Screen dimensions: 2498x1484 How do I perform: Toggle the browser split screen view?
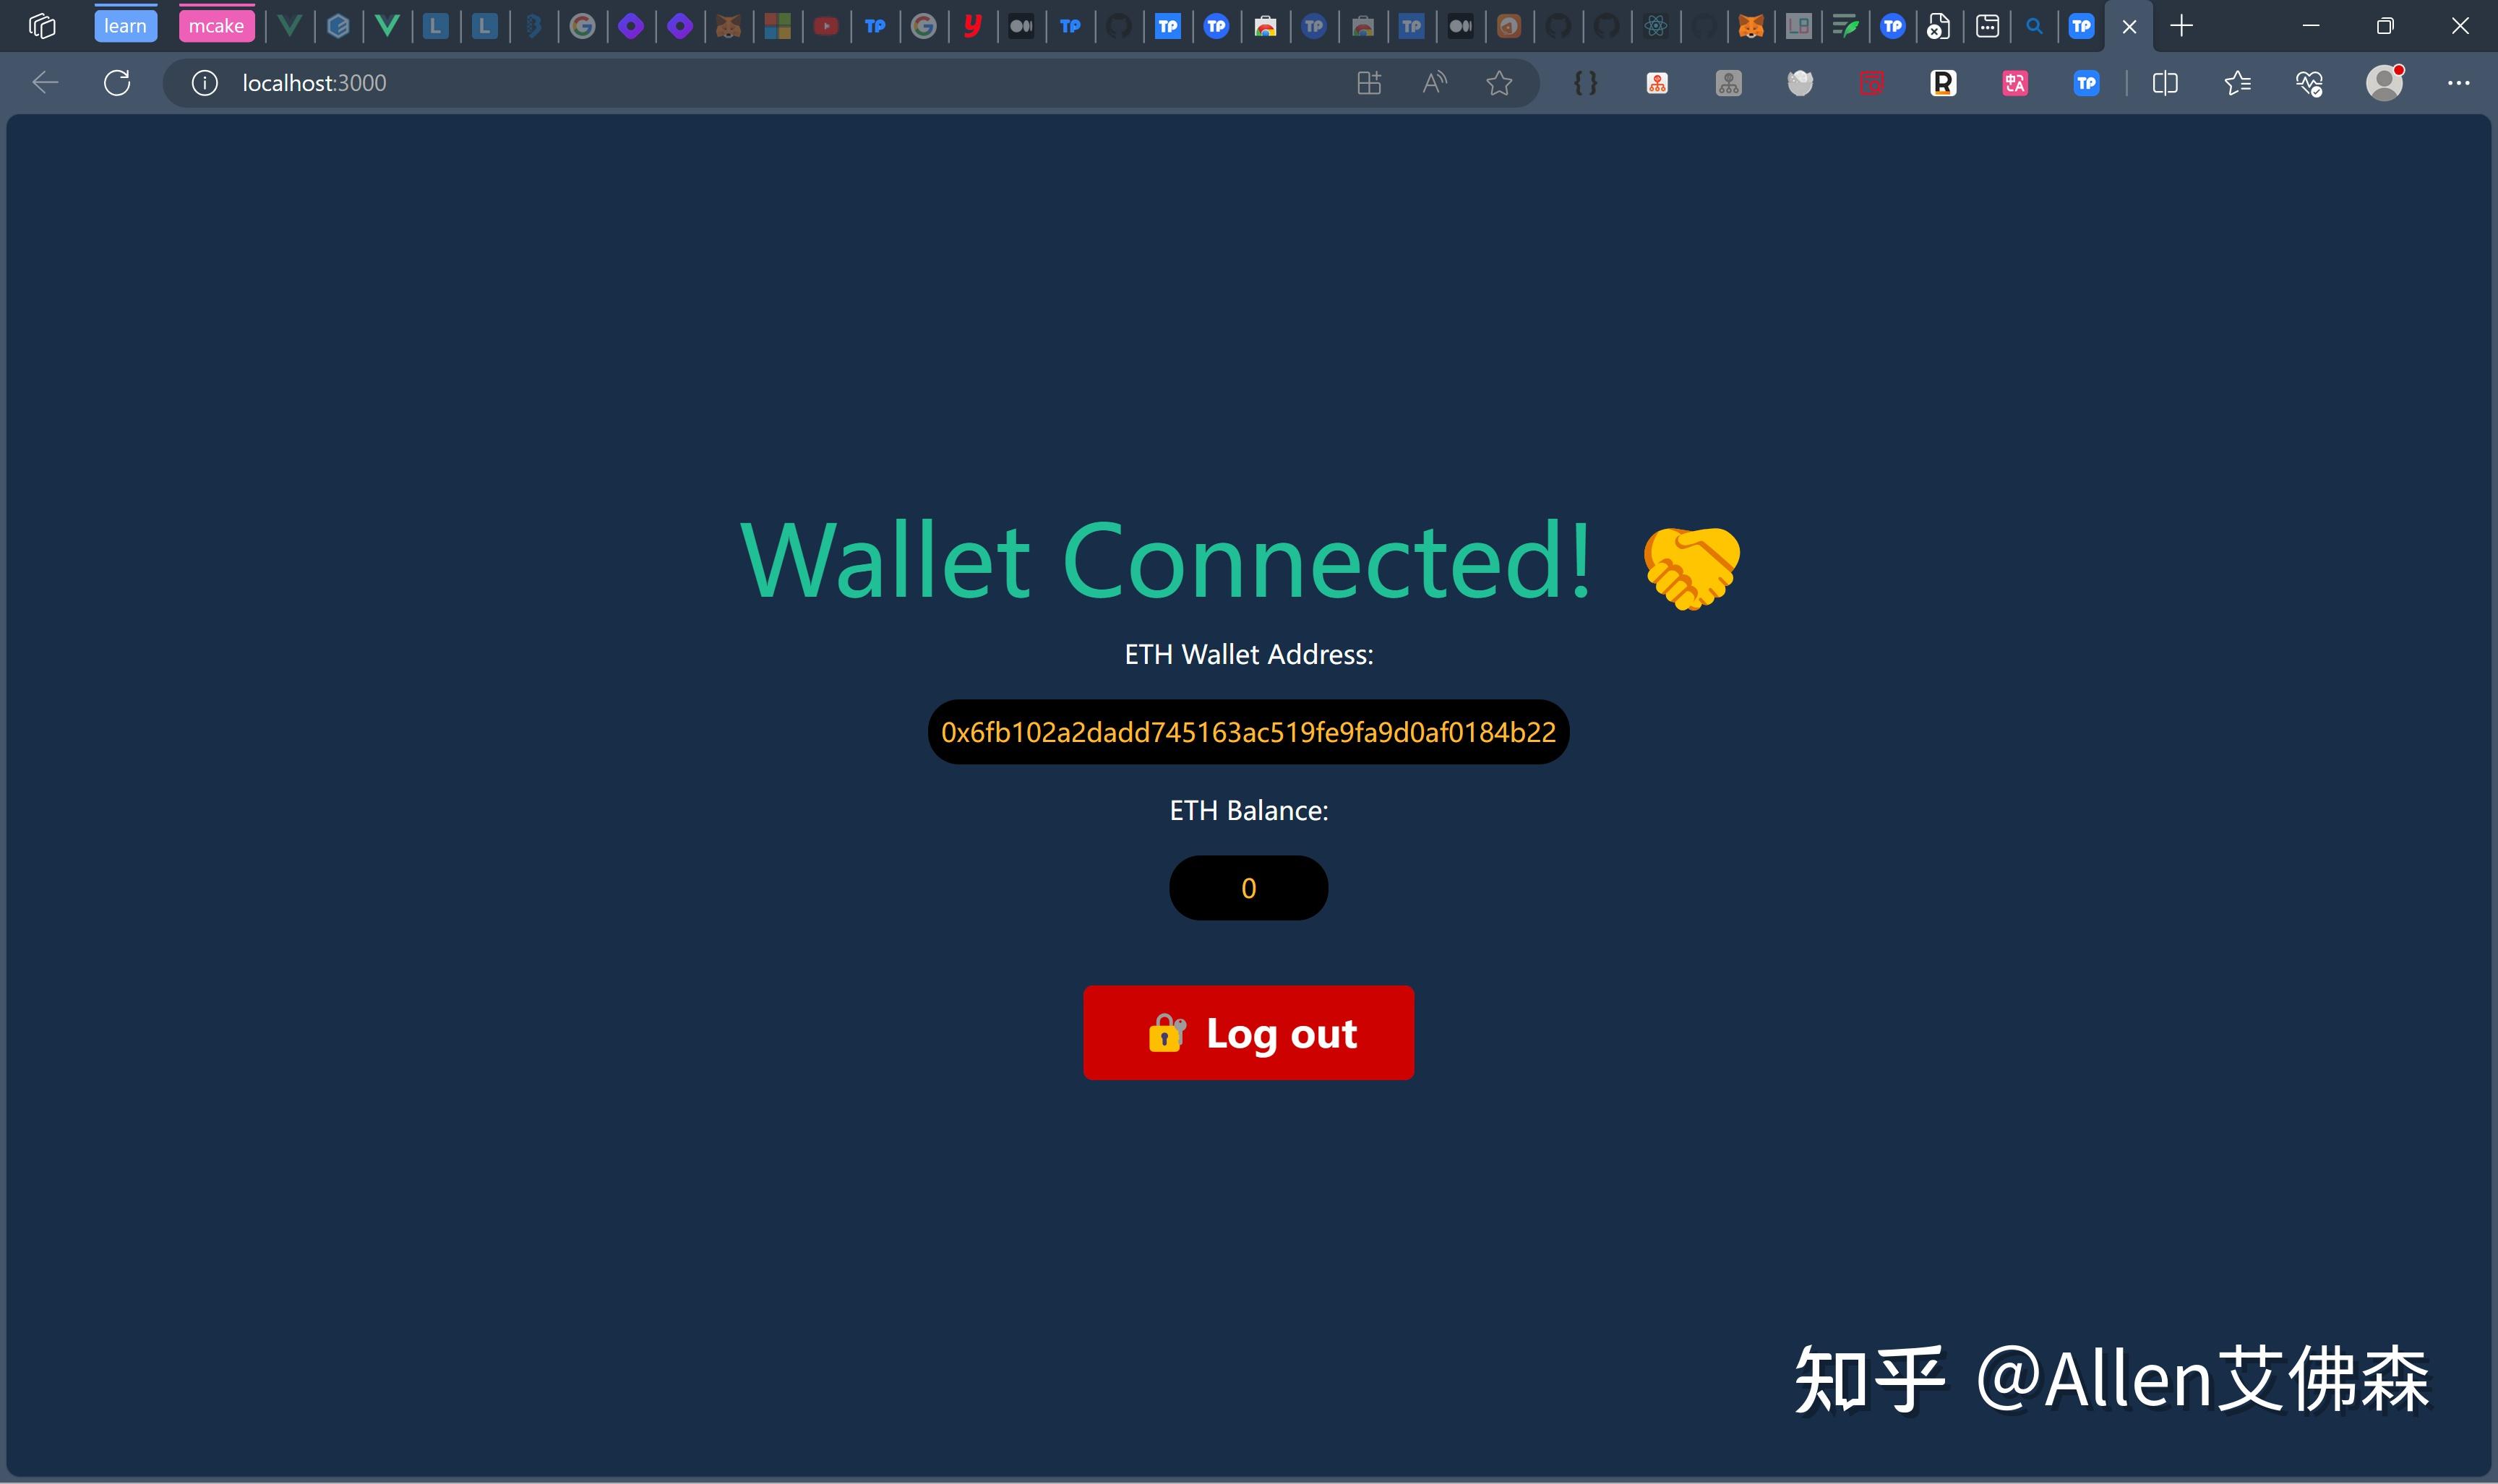coord(2164,83)
